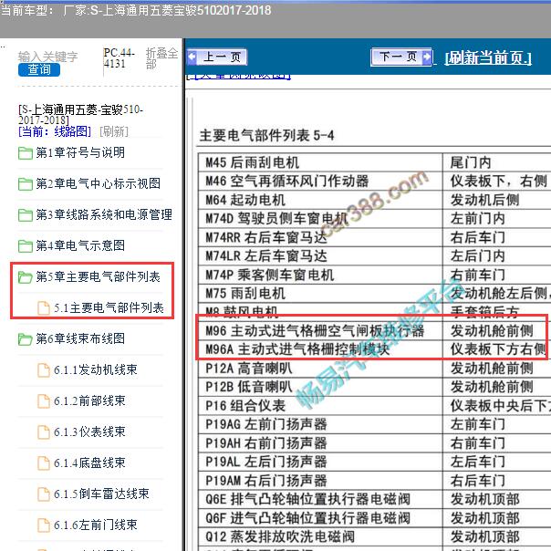Expand 第3章线路系统和电源管理 chapter
The width and height of the screenshot is (551, 551).
tap(104, 214)
